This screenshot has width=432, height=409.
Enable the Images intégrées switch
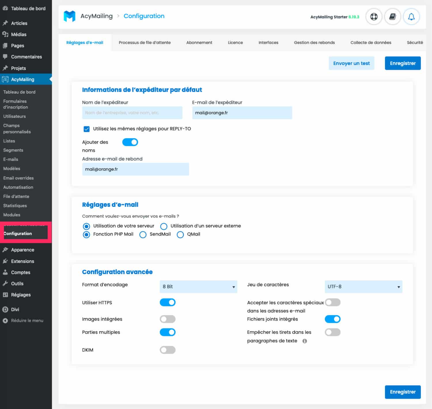(168, 319)
